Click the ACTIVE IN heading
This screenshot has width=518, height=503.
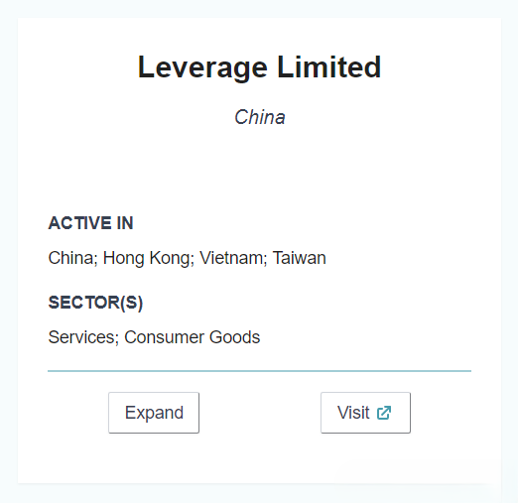click(x=90, y=223)
